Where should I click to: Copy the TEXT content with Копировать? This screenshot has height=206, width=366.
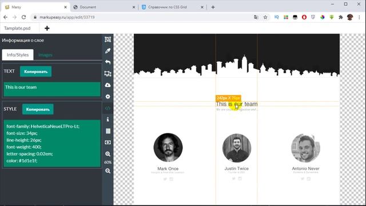(35, 72)
